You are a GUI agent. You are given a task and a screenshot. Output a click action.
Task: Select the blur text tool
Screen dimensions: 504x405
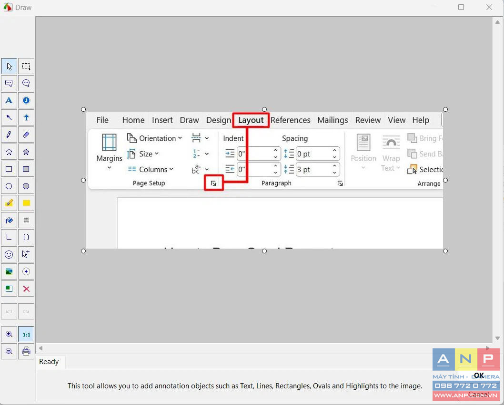(26, 220)
